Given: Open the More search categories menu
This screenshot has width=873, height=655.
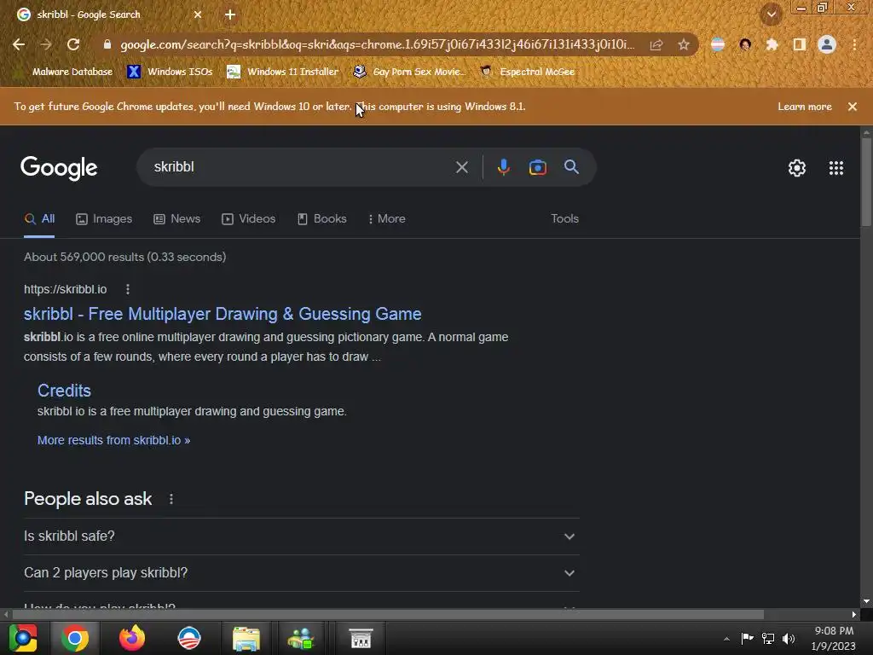Looking at the screenshot, I should point(386,219).
